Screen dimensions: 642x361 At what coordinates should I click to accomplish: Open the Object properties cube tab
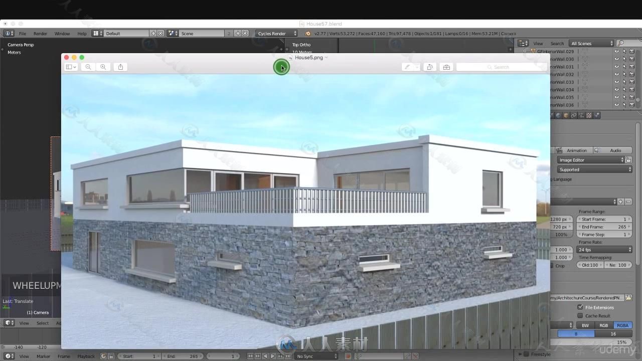566,115
